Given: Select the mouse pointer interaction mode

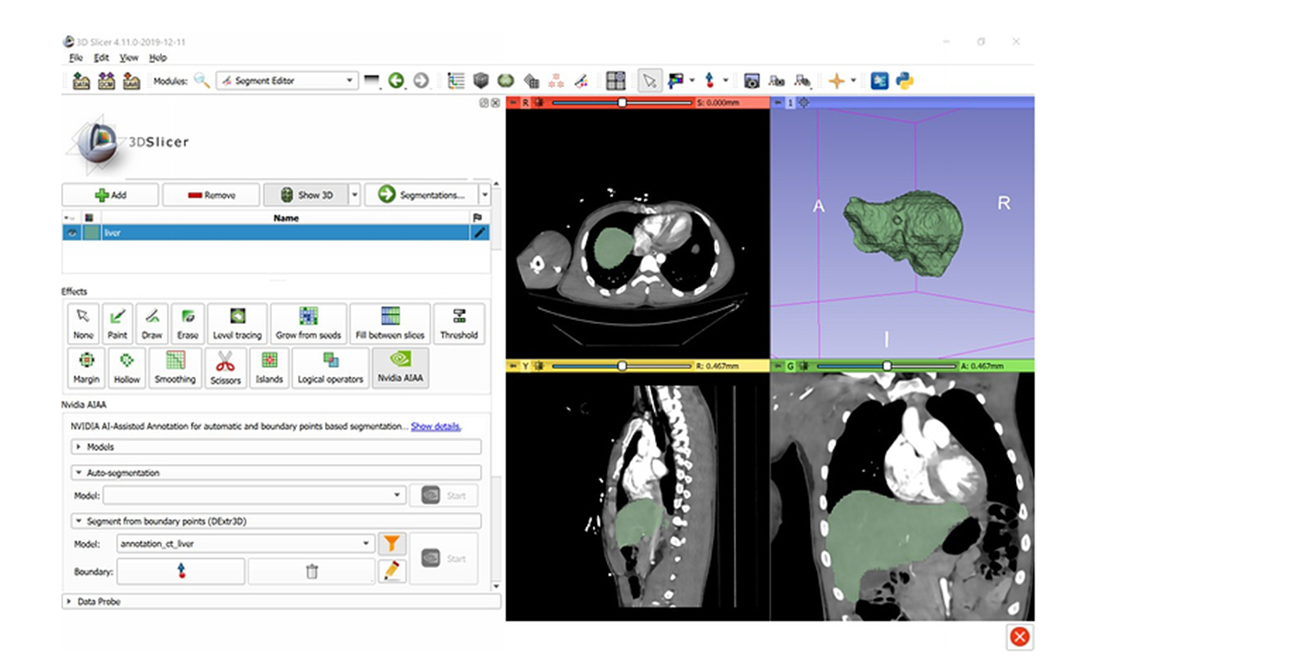Looking at the screenshot, I should coord(649,81).
